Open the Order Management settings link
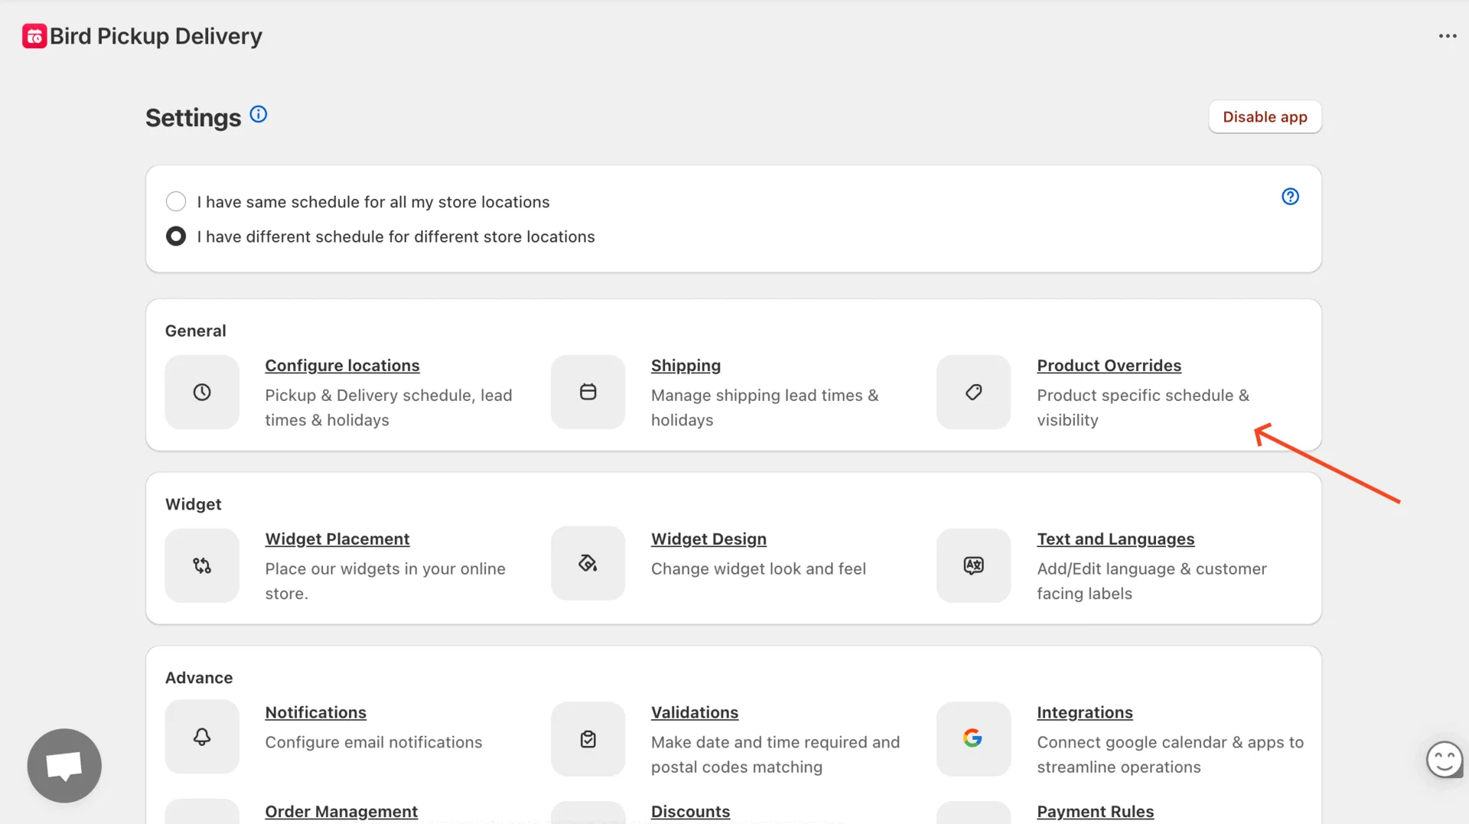 (341, 811)
